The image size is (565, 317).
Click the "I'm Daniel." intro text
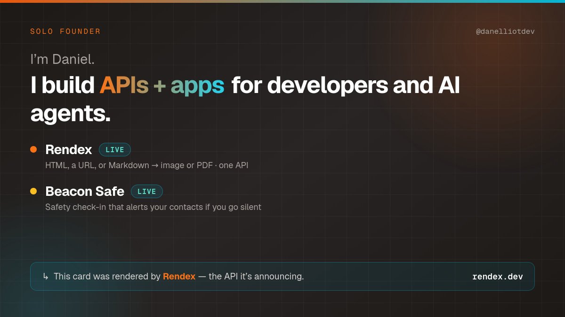point(63,59)
